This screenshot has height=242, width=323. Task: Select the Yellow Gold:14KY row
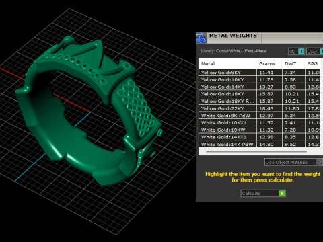260,87
